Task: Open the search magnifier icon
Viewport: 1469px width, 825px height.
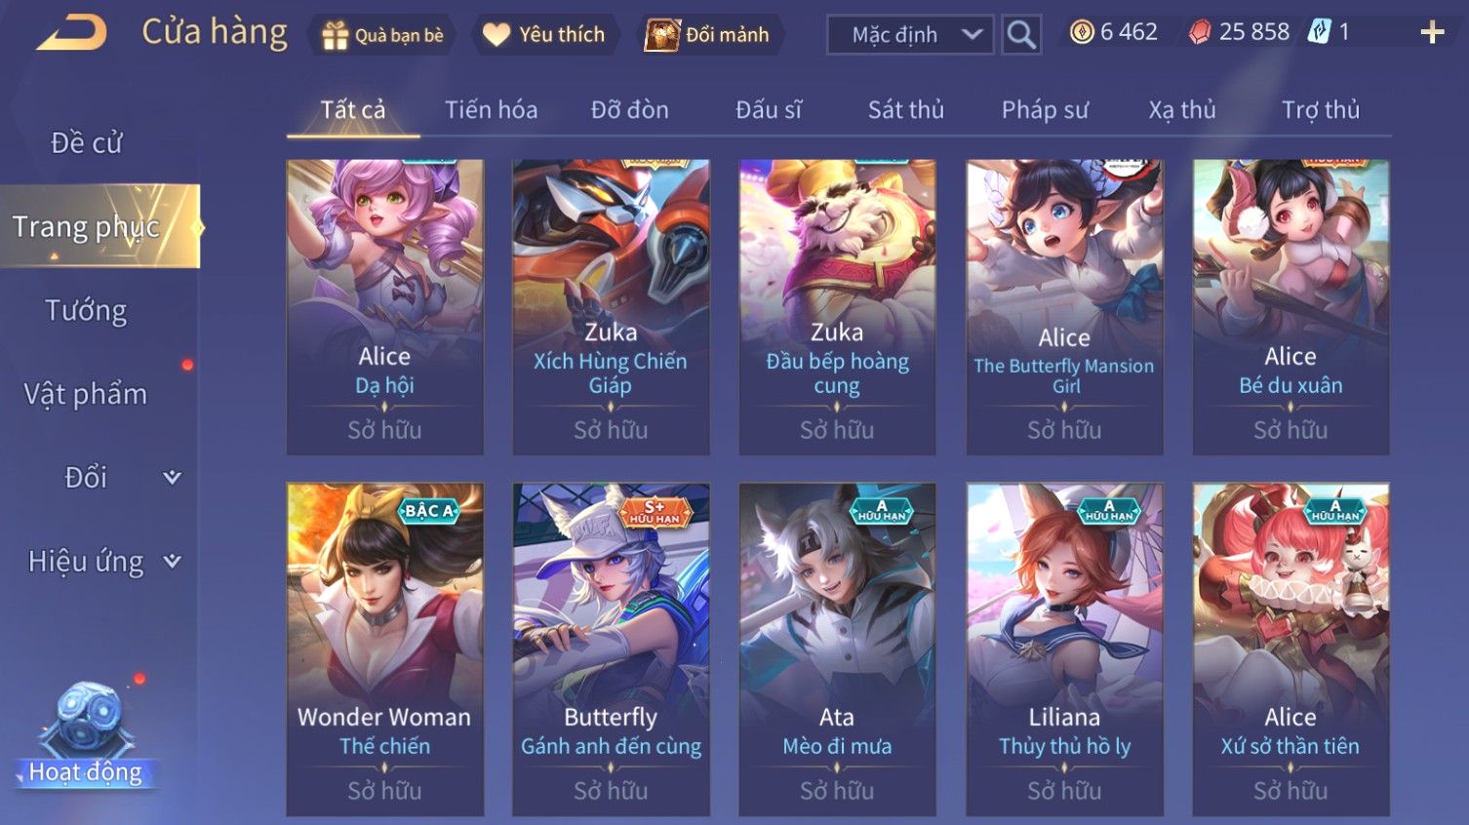Action: pyautogui.click(x=1021, y=35)
